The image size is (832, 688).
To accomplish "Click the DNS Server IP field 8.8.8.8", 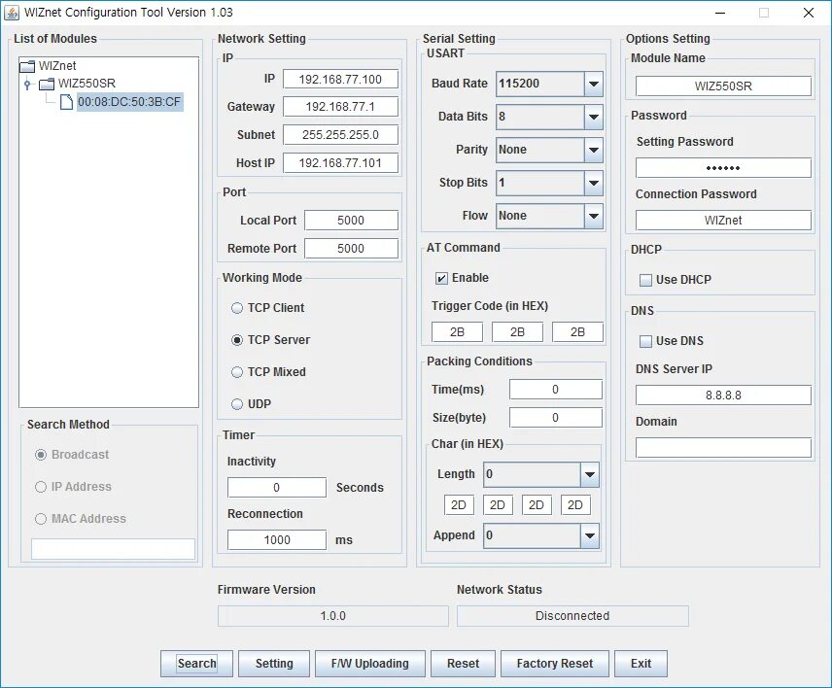I will [x=723, y=396].
